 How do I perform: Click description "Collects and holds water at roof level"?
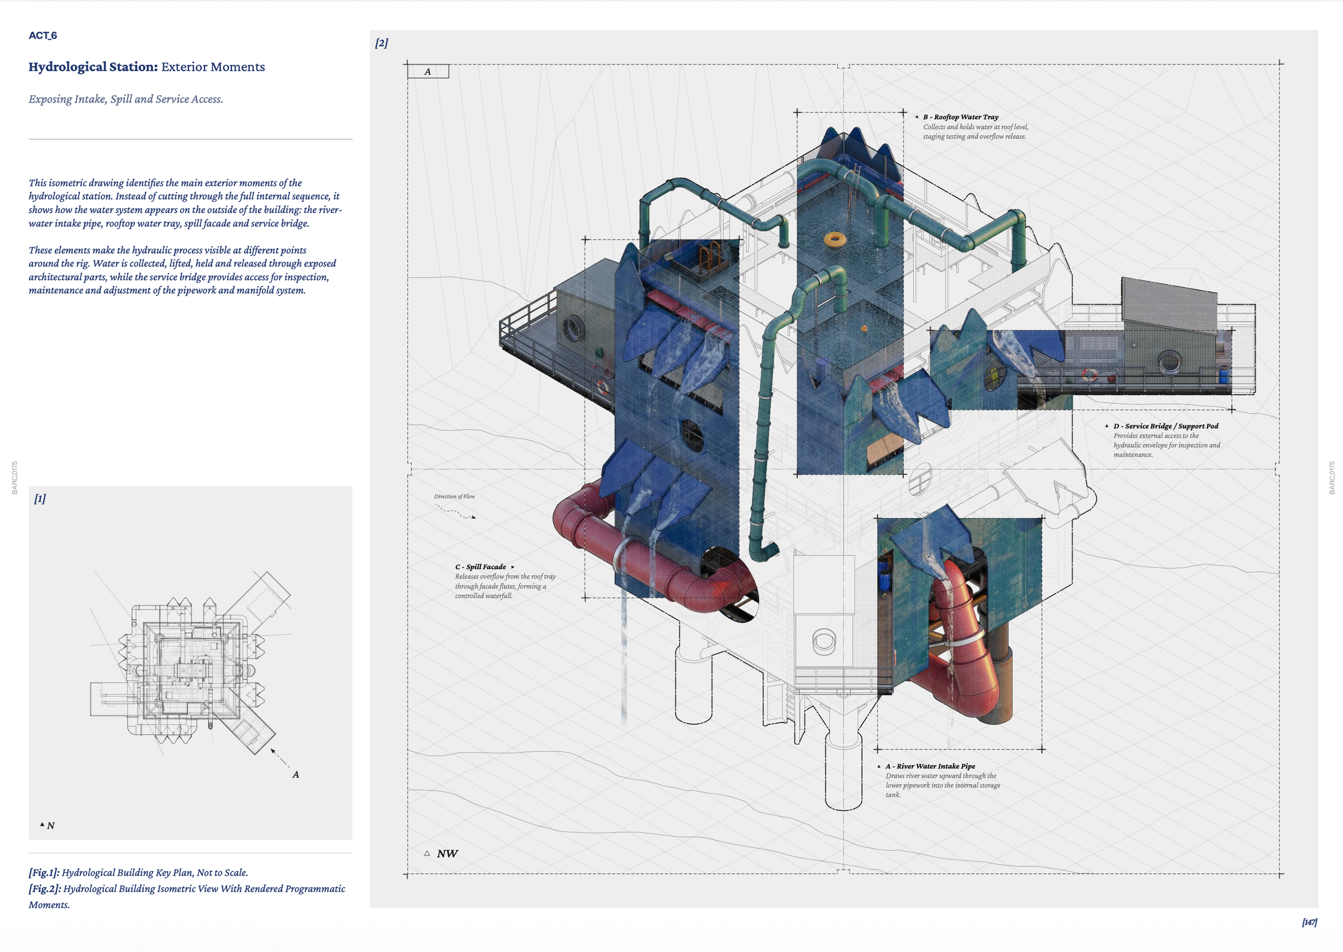click(976, 132)
